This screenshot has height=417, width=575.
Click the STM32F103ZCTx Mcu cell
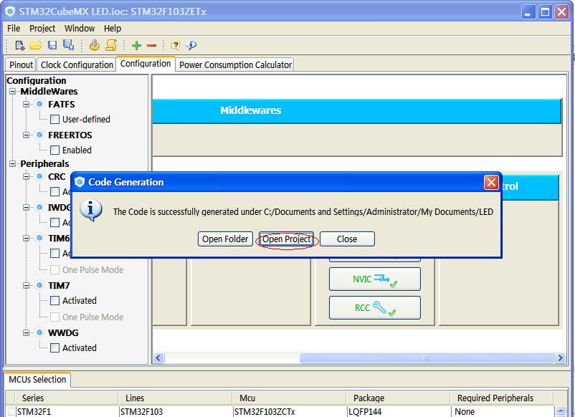(x=290, y=411)
